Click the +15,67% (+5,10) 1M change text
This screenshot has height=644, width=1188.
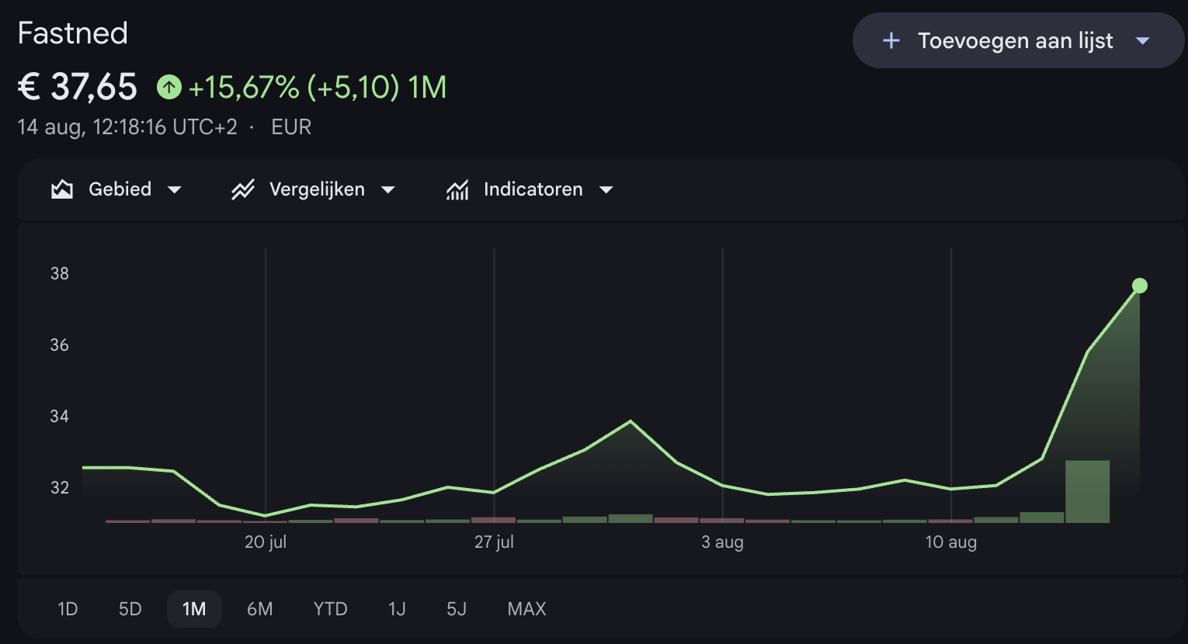pos(318,87)
